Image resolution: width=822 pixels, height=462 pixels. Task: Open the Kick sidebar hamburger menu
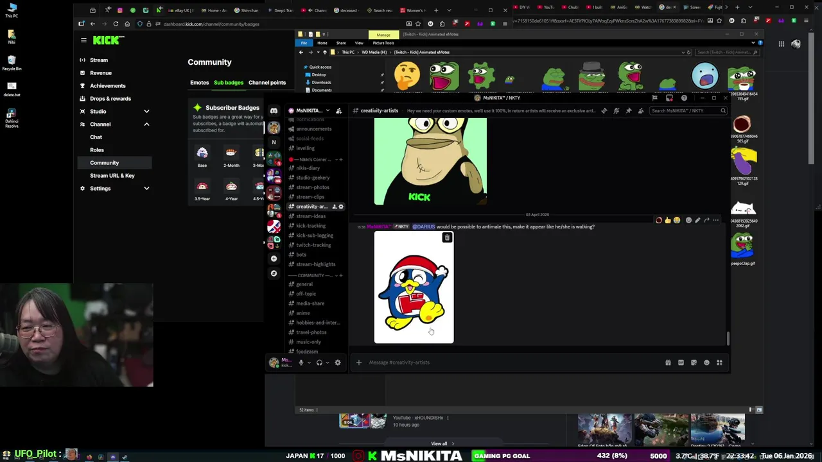[83, 40]
